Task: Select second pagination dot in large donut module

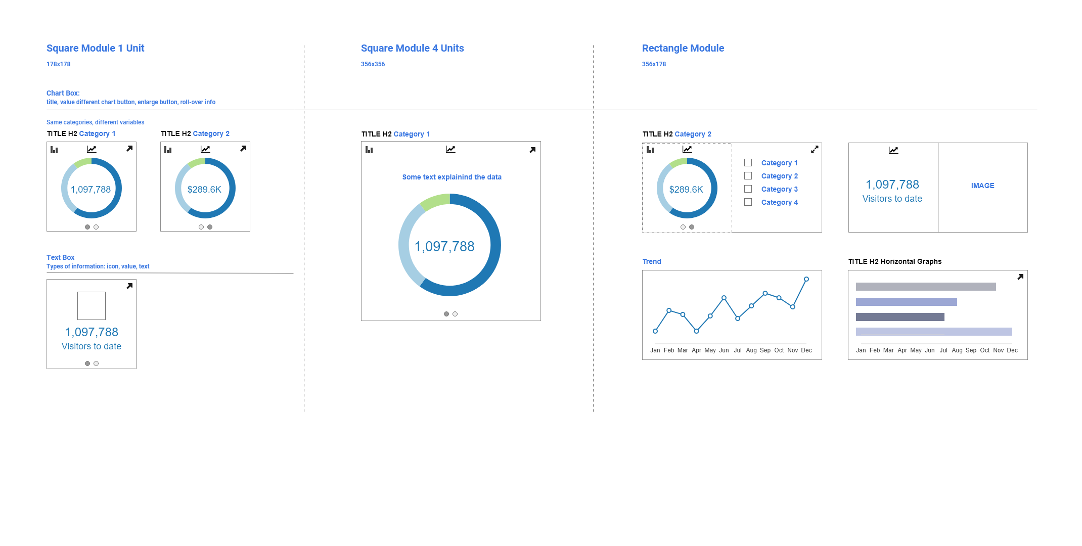Action: [x=455, y=314]
